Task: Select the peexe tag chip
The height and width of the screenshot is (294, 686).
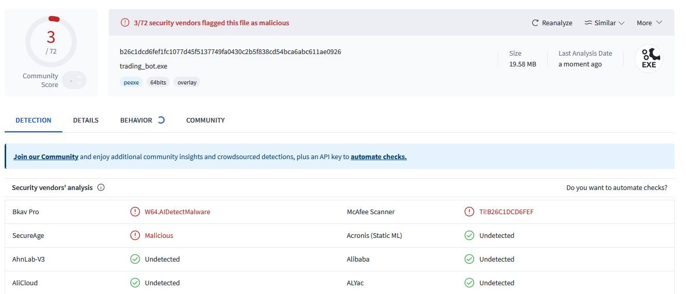Action: pos(131,82)
